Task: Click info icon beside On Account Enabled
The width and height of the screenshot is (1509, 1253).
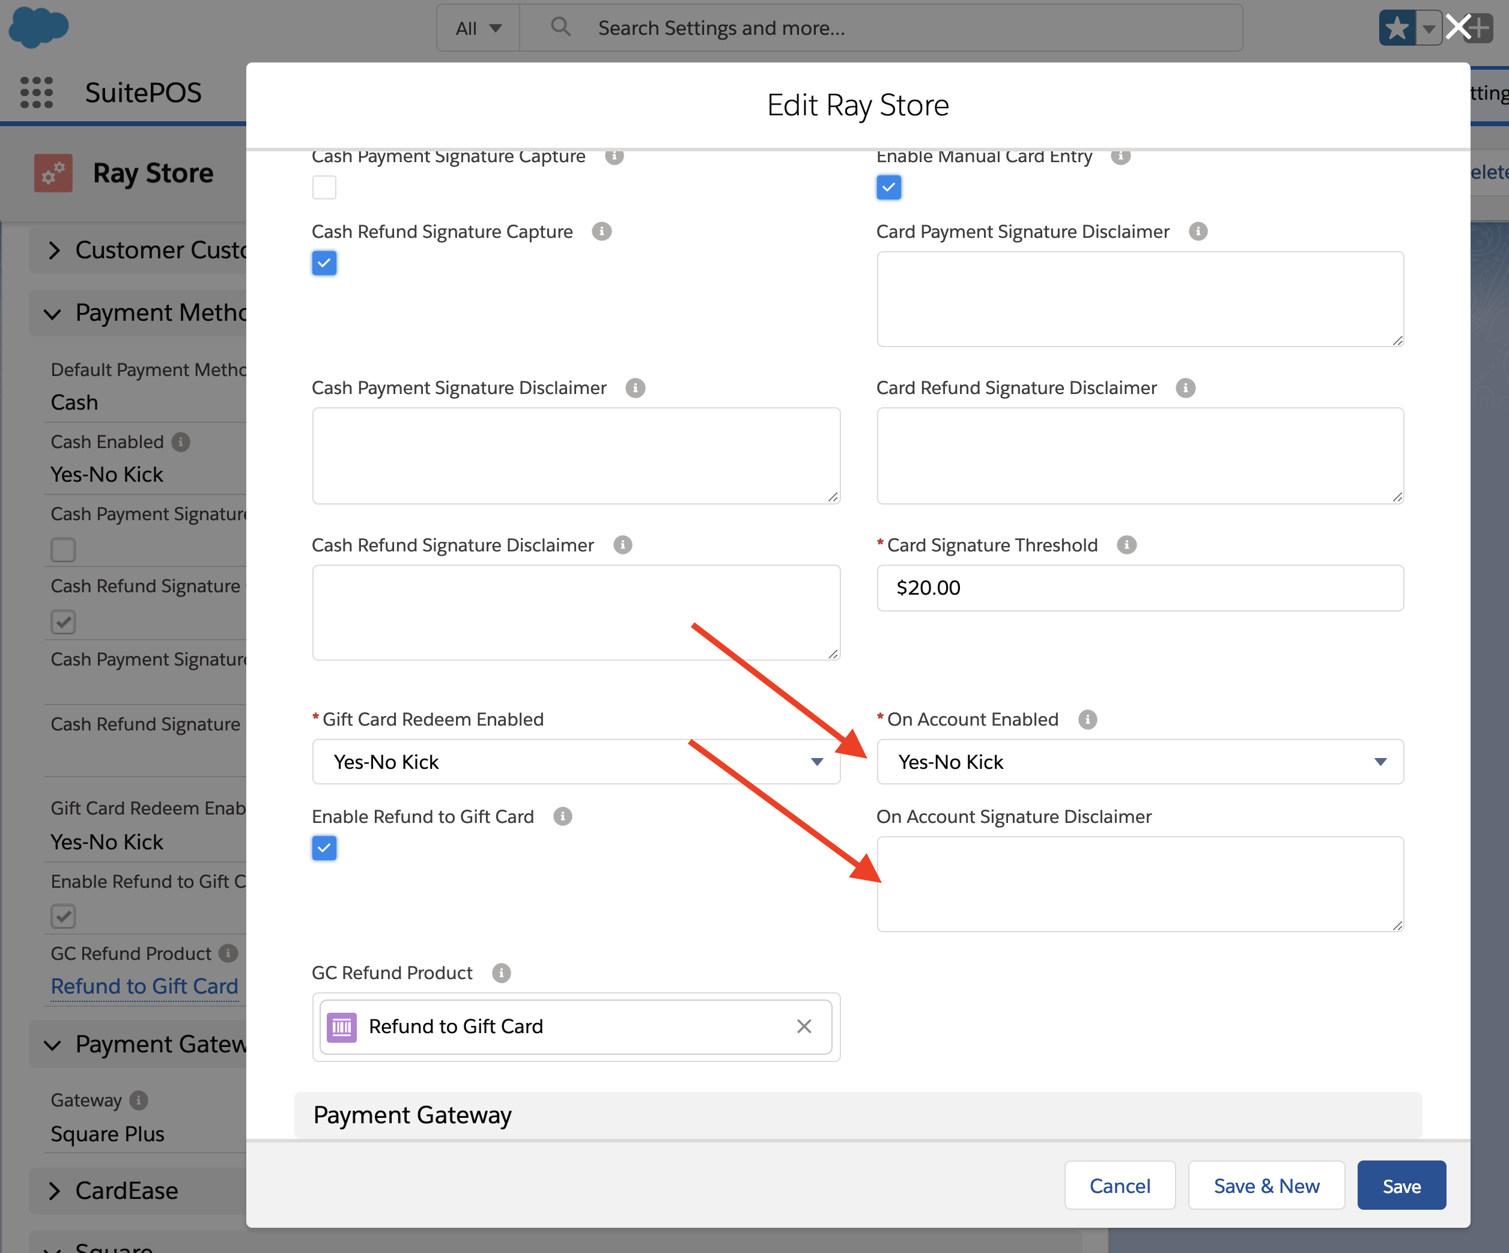Action: pos(1087,719)
